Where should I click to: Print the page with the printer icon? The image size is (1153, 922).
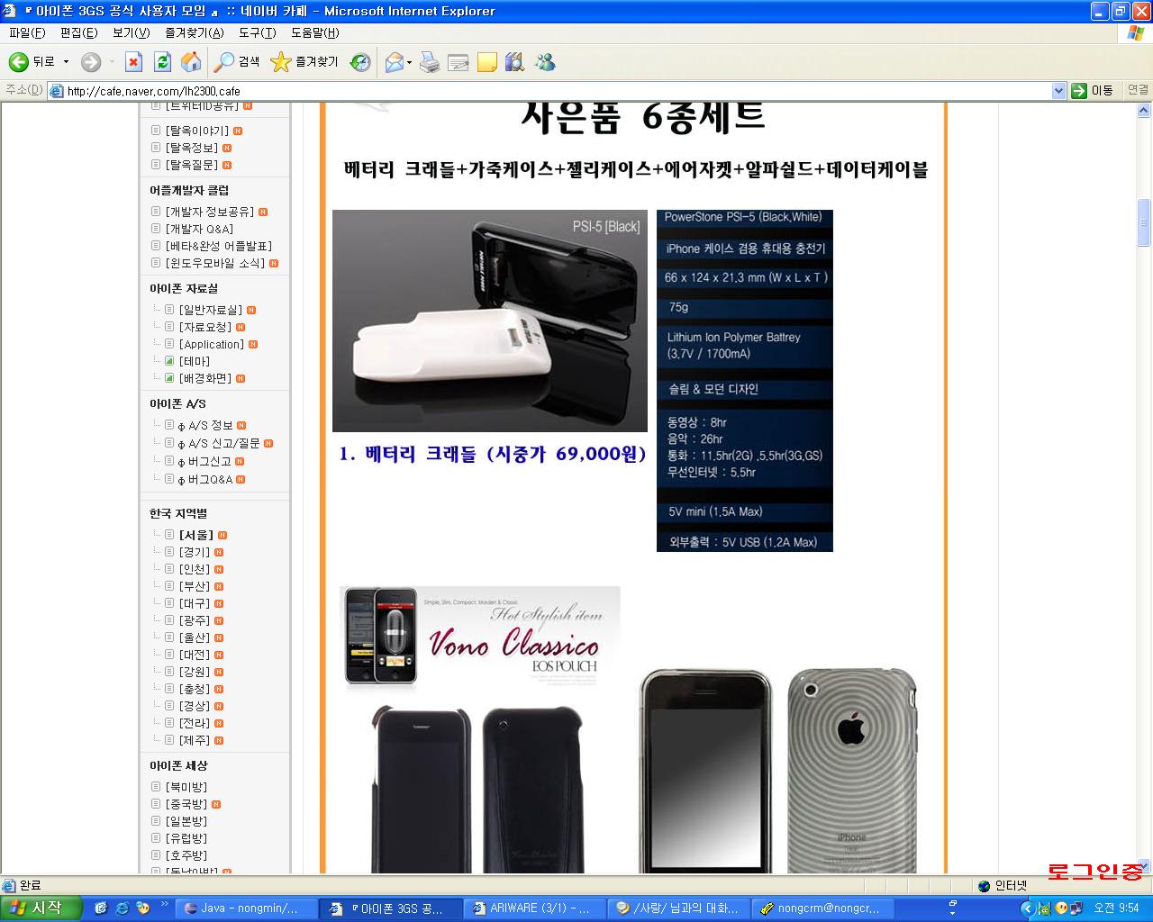[x=430, y=62]
